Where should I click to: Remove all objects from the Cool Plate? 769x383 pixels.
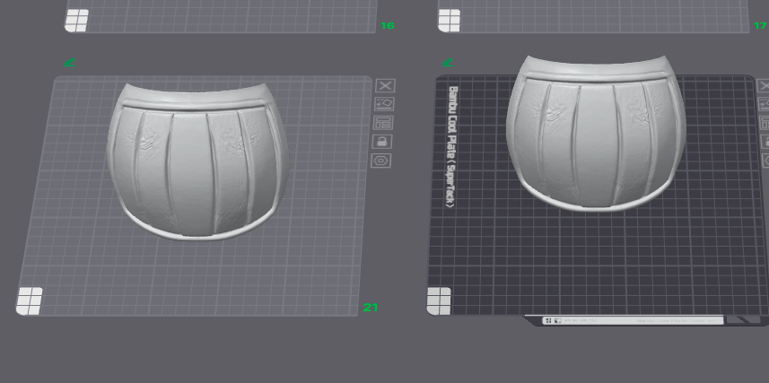tap(764, 86)
